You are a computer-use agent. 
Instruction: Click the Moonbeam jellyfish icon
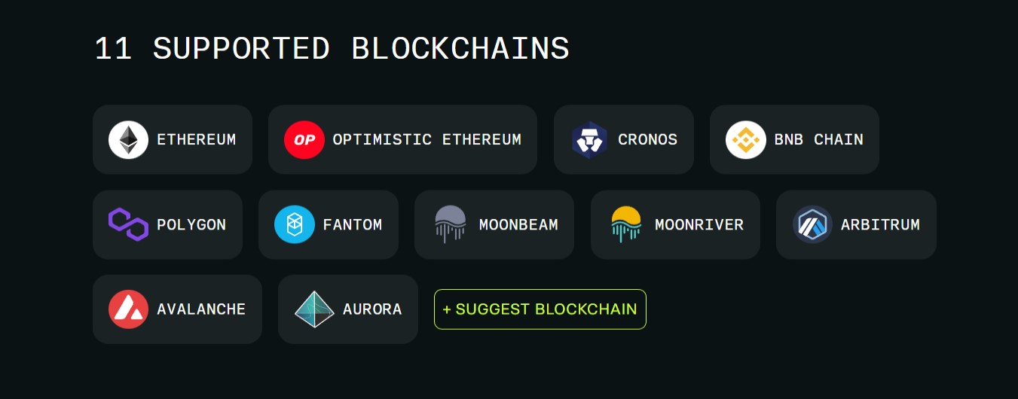[451, 224]
